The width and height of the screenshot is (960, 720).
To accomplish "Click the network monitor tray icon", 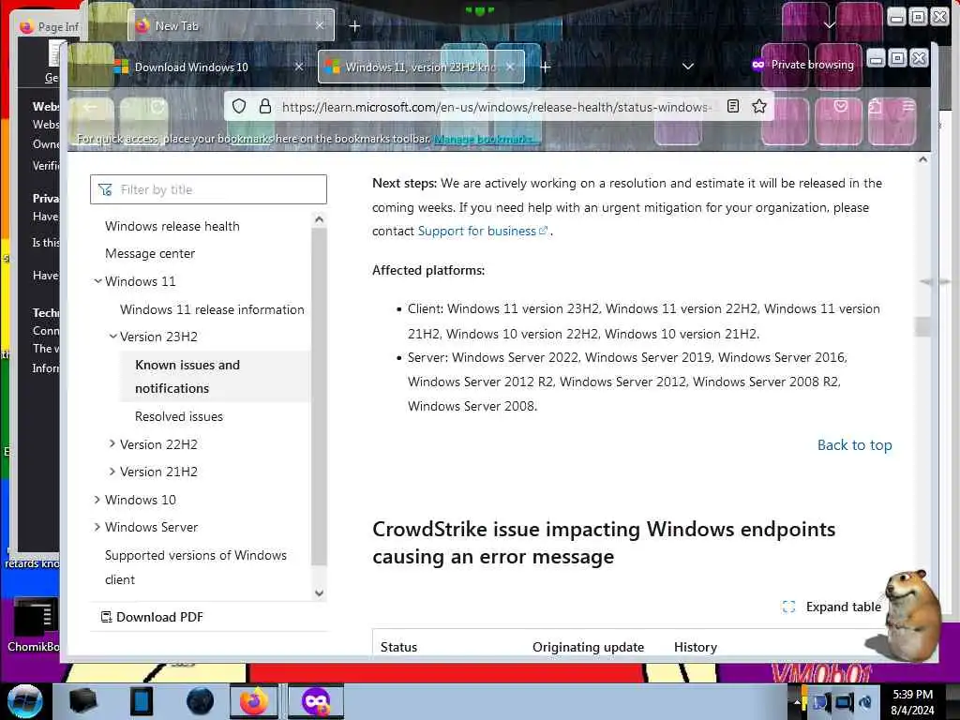I will [844, 703].
